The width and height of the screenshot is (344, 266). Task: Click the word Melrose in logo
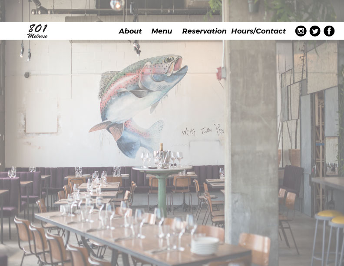point(37,36)
